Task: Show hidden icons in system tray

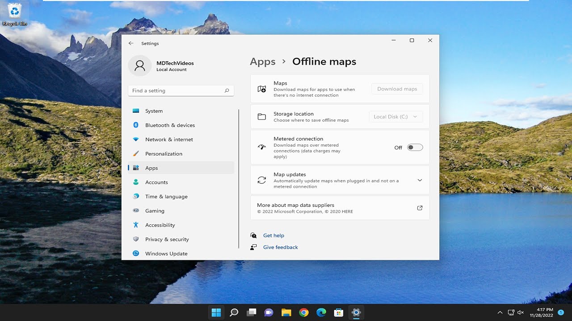Action: tap(500, 313)
